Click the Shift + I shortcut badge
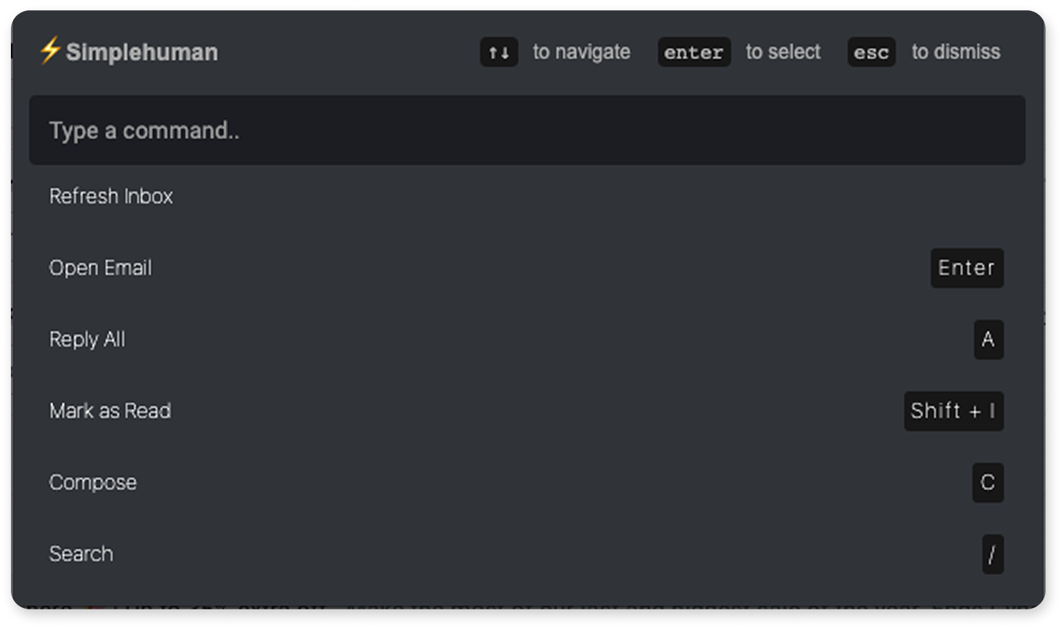Screen dimensions: 1062x627 953,411
